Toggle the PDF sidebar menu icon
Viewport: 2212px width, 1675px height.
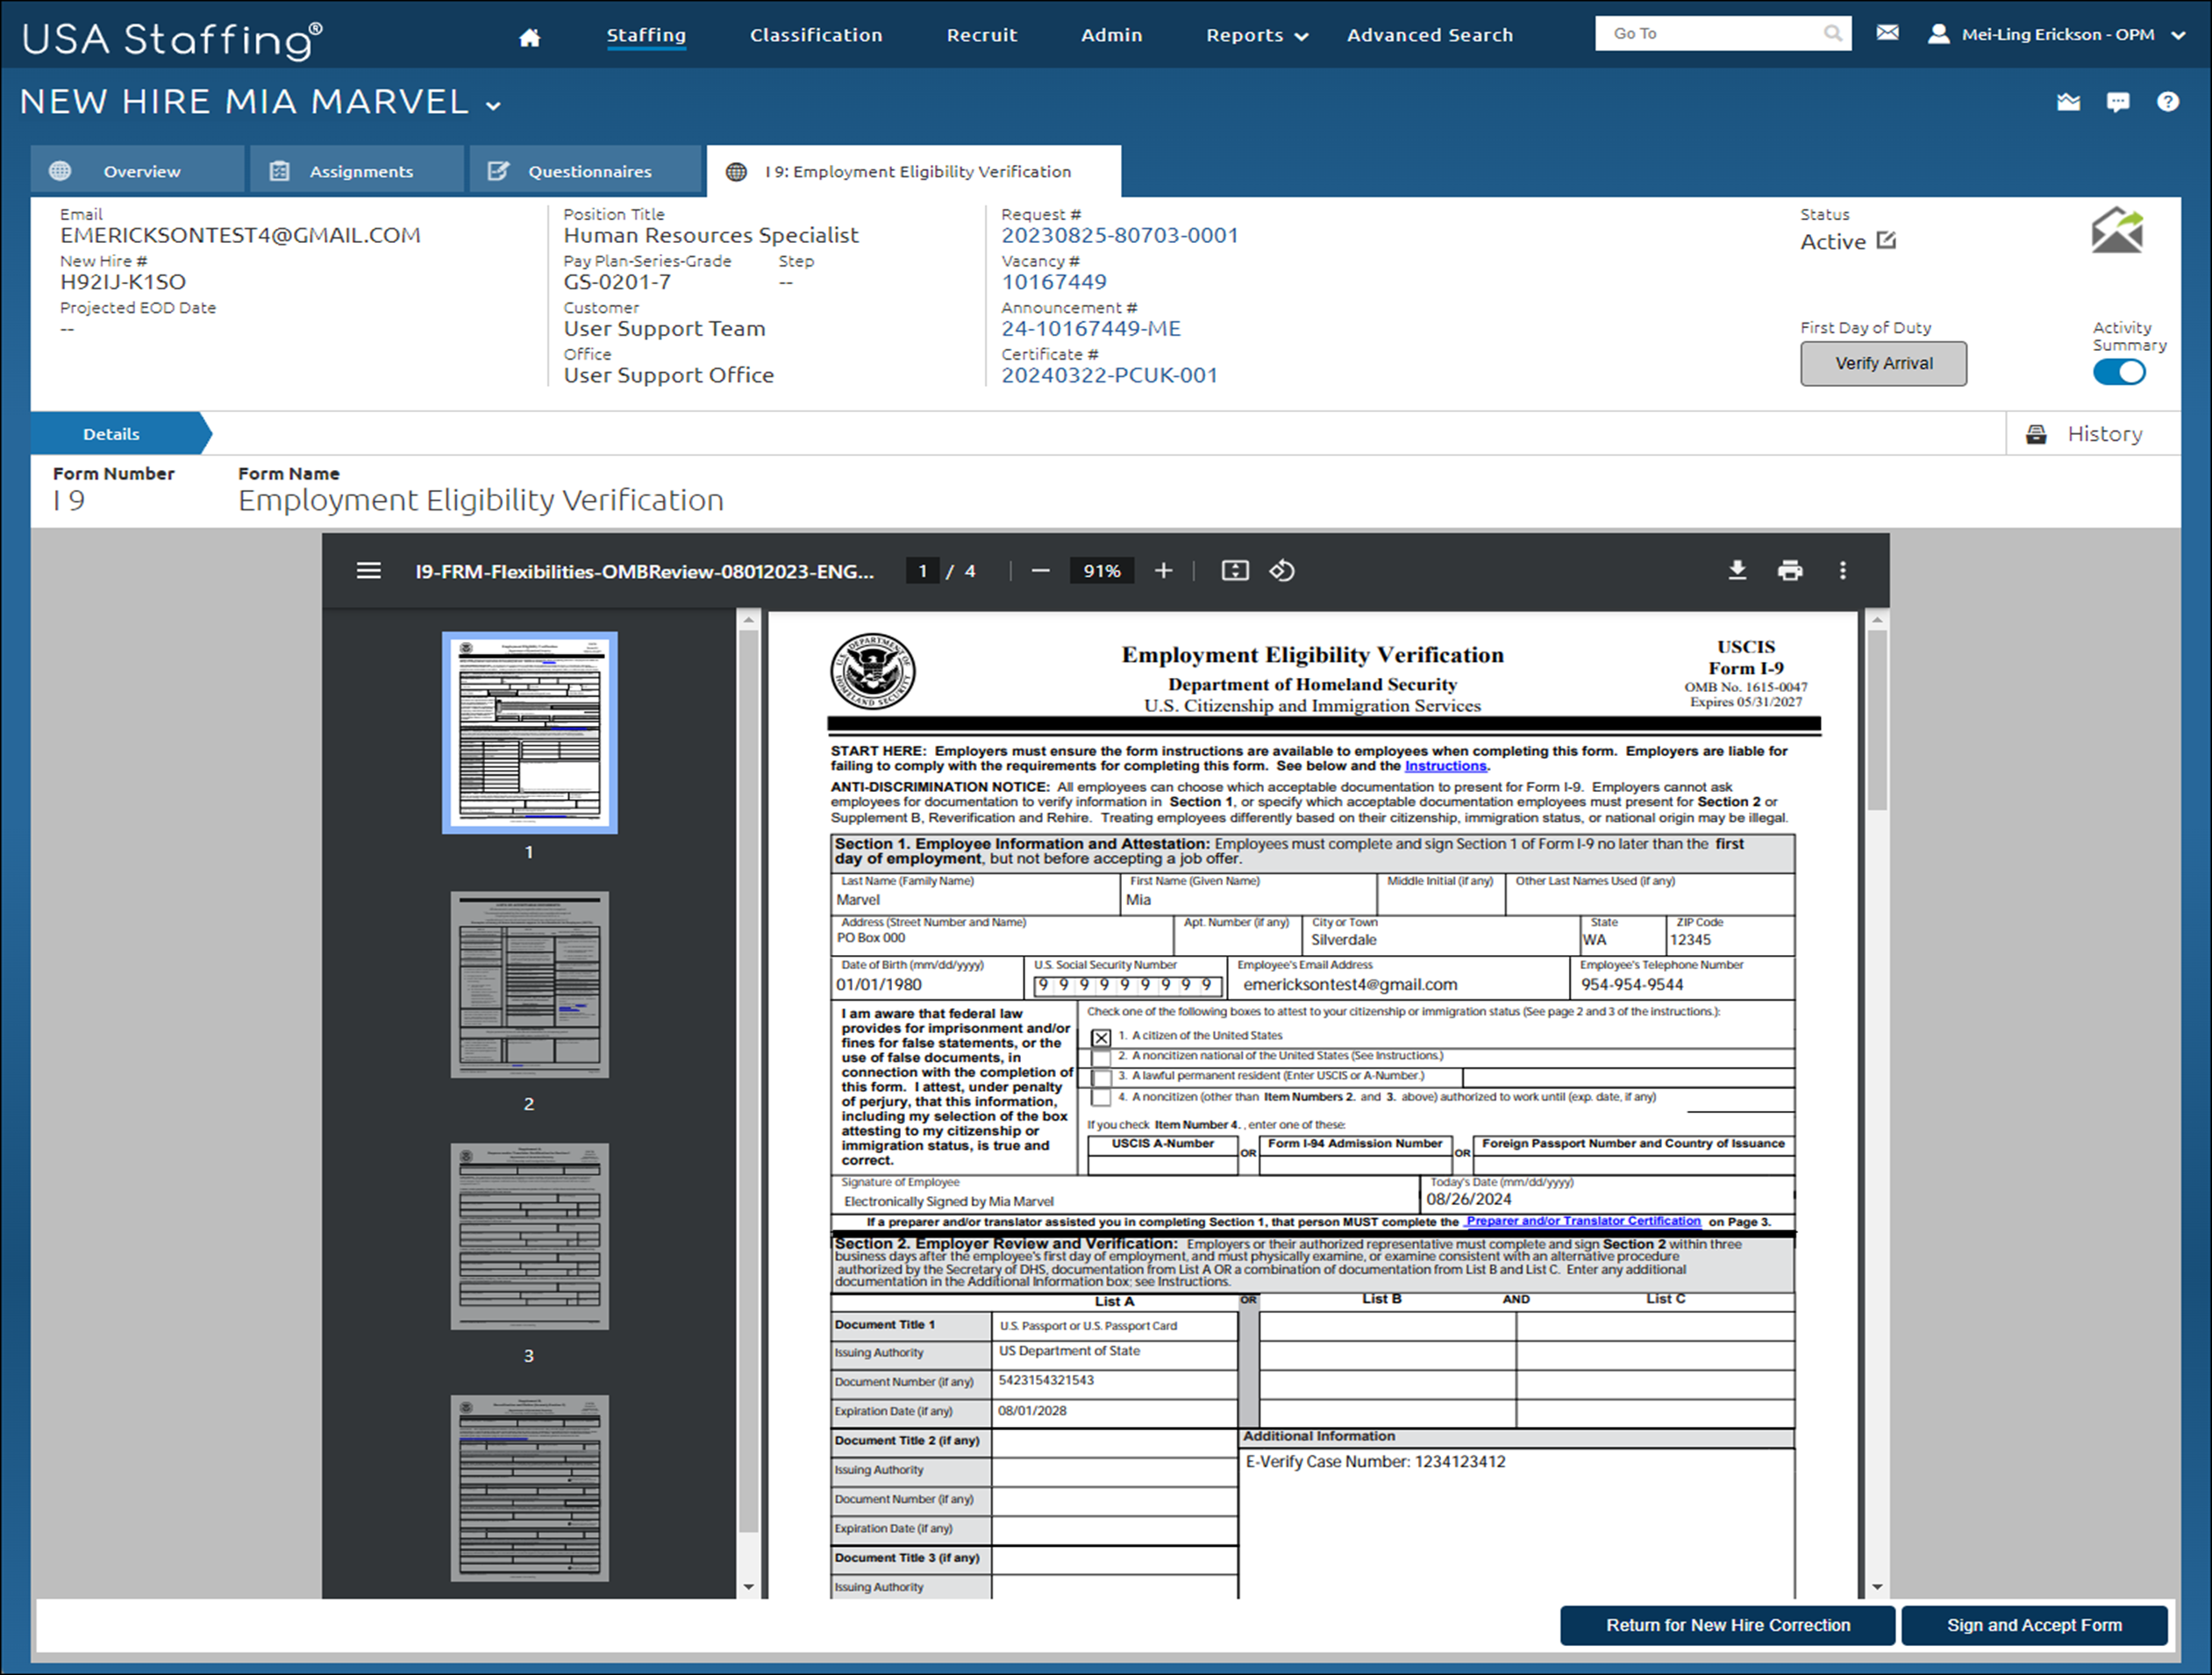coord(369,571)
